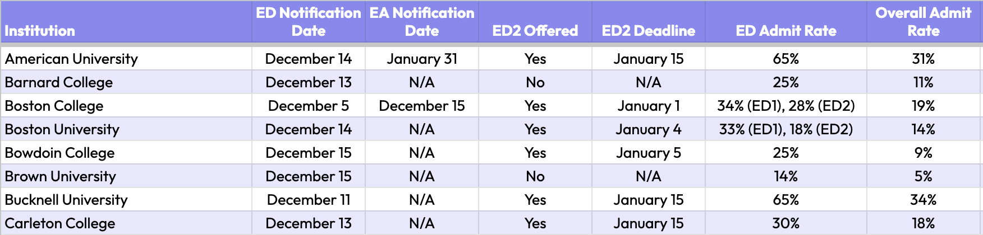Select the ED Notification Date header

(x=309, y=22)
